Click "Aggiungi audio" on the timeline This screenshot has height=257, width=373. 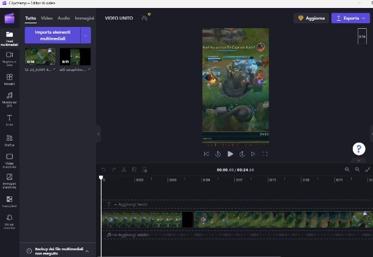coord(133,235)
